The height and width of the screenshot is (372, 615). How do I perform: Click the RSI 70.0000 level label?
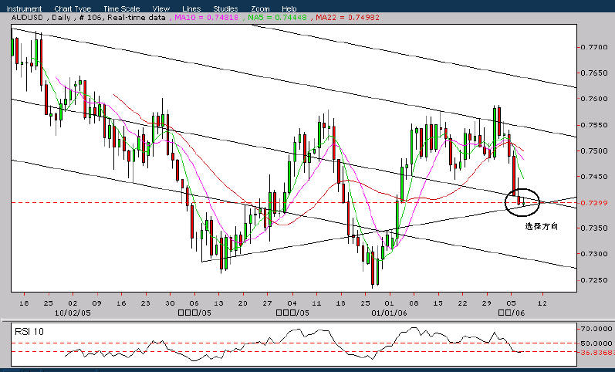[x=596, y=328]
